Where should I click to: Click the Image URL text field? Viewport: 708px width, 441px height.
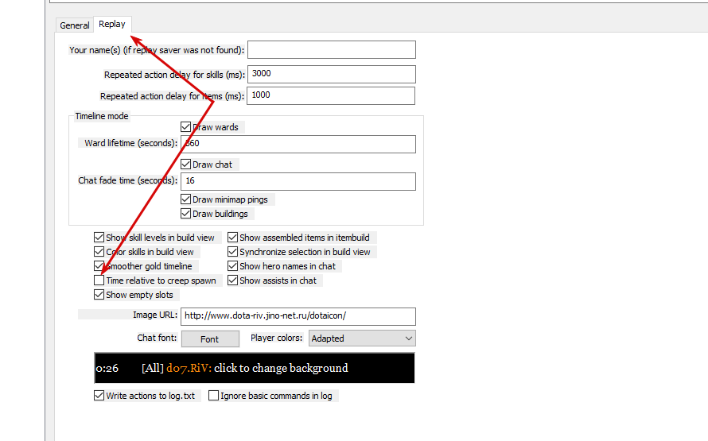[x=298, y=316]
